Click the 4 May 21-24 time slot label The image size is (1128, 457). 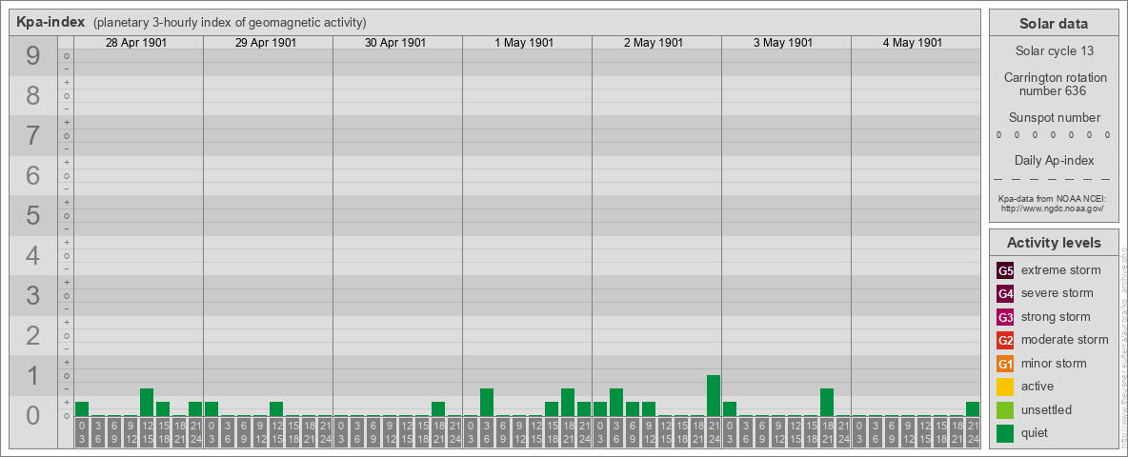pos(973,432)
